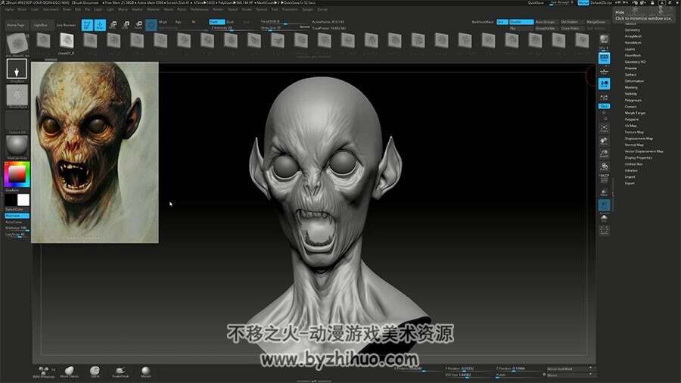Open the alpha selector below the stroke
This screenshot has width=681, height=383.
[x=17, y=95]
